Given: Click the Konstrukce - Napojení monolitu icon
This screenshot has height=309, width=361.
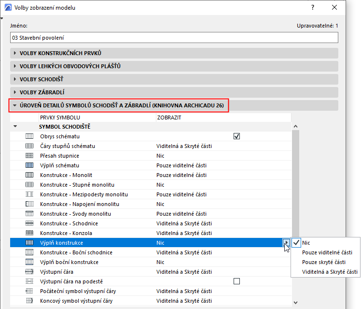Looking at the screenshot, I should click(29, 204).
